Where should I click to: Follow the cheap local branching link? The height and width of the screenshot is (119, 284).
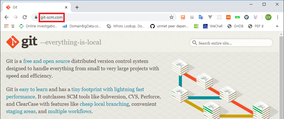[x=104, y=104]
